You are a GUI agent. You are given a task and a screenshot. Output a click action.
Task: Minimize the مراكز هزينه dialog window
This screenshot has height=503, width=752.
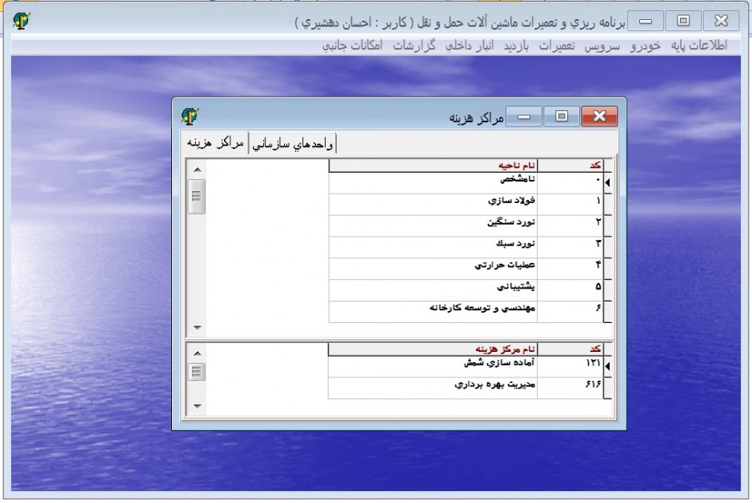click(x=525, y=117)
